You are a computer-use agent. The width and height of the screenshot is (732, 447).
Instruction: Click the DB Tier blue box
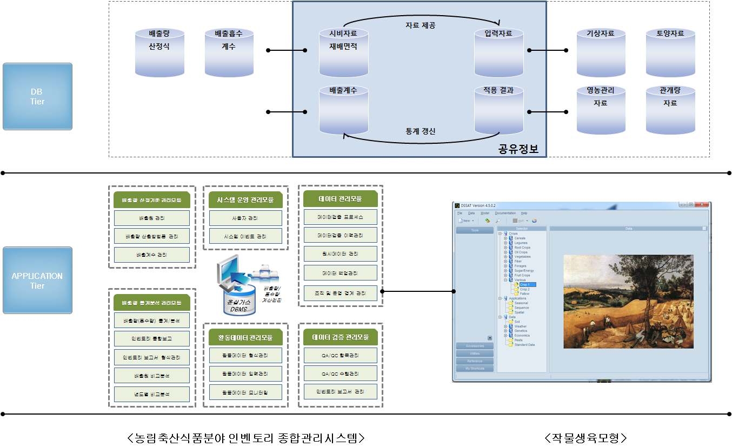[37, 96]
